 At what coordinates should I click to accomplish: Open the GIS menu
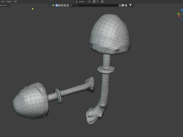(15, 2)
